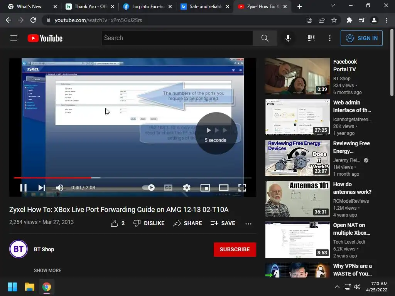Click the site lock icon
The height and width of the screenshot is (296, 395).
(49, 20)
